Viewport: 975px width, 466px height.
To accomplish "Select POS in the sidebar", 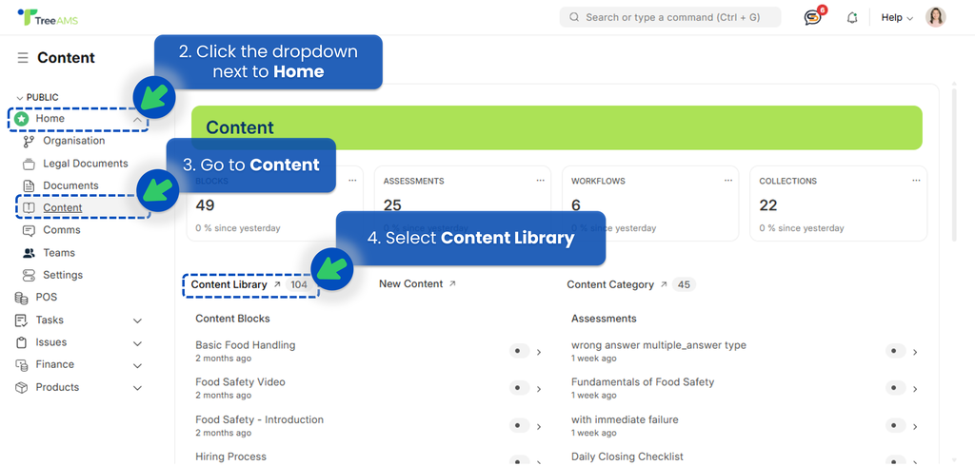I will (x=47, y=298).
